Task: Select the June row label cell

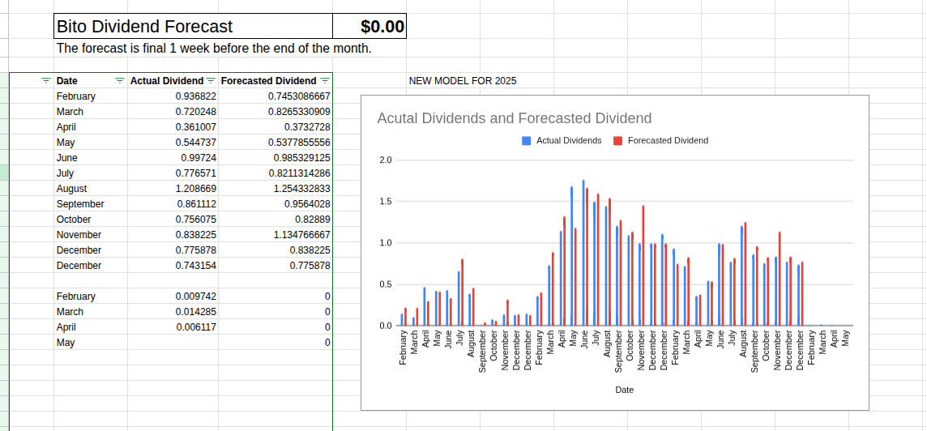Action: (x=91, y=158)
